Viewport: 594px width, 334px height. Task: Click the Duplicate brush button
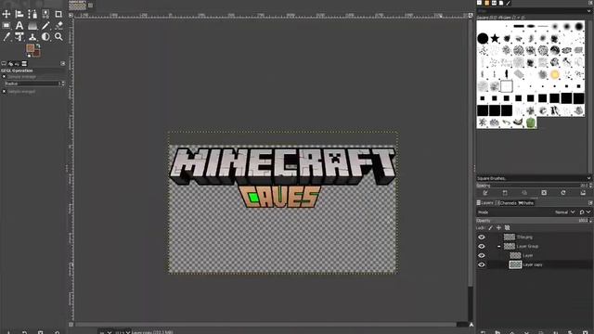(524, 193)
